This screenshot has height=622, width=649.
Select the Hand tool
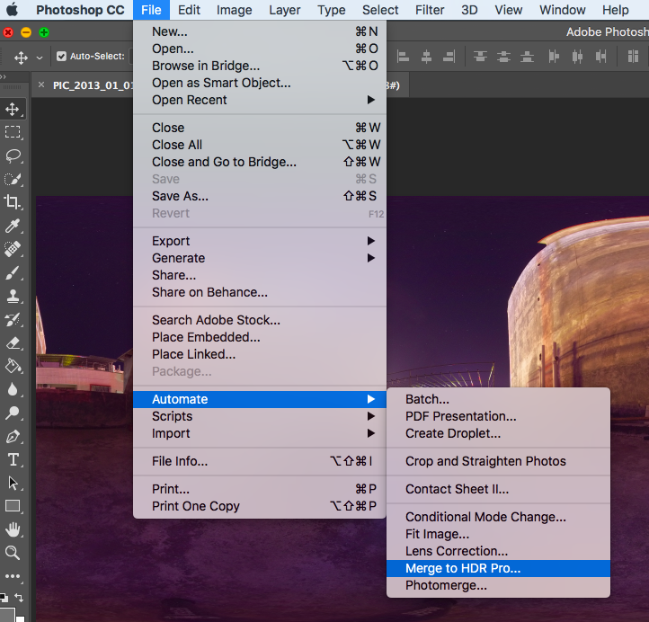point(13,529)
